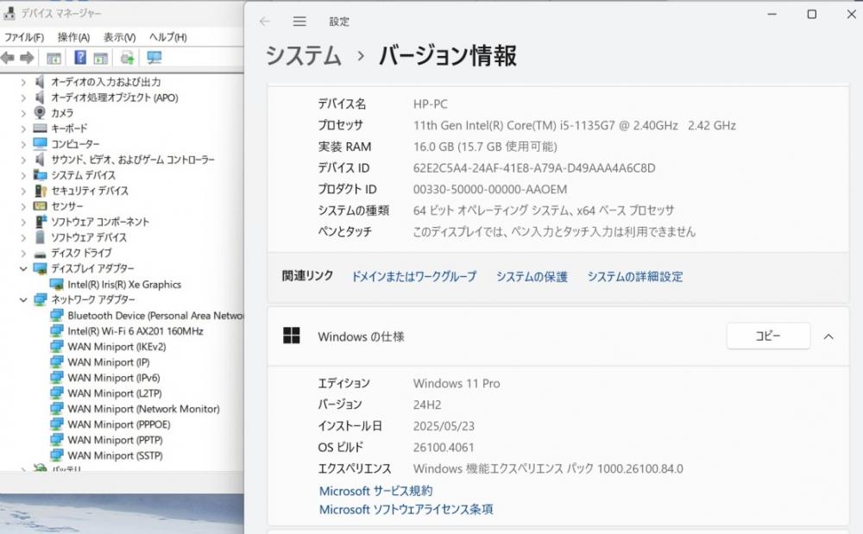Select WAN Miniport (Network Monitor) item
The width and height of the screenshot is (863, 534).
pyautogui.click(x=143, y=409)
